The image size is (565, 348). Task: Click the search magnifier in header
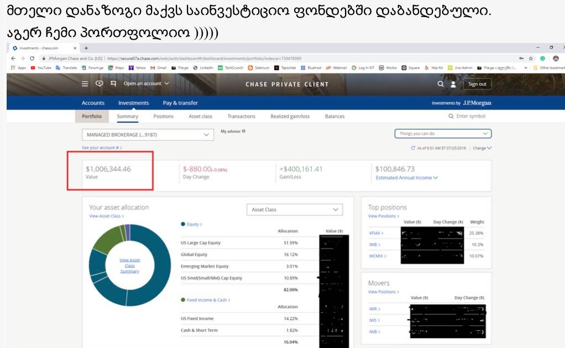(x=440, y=84)
